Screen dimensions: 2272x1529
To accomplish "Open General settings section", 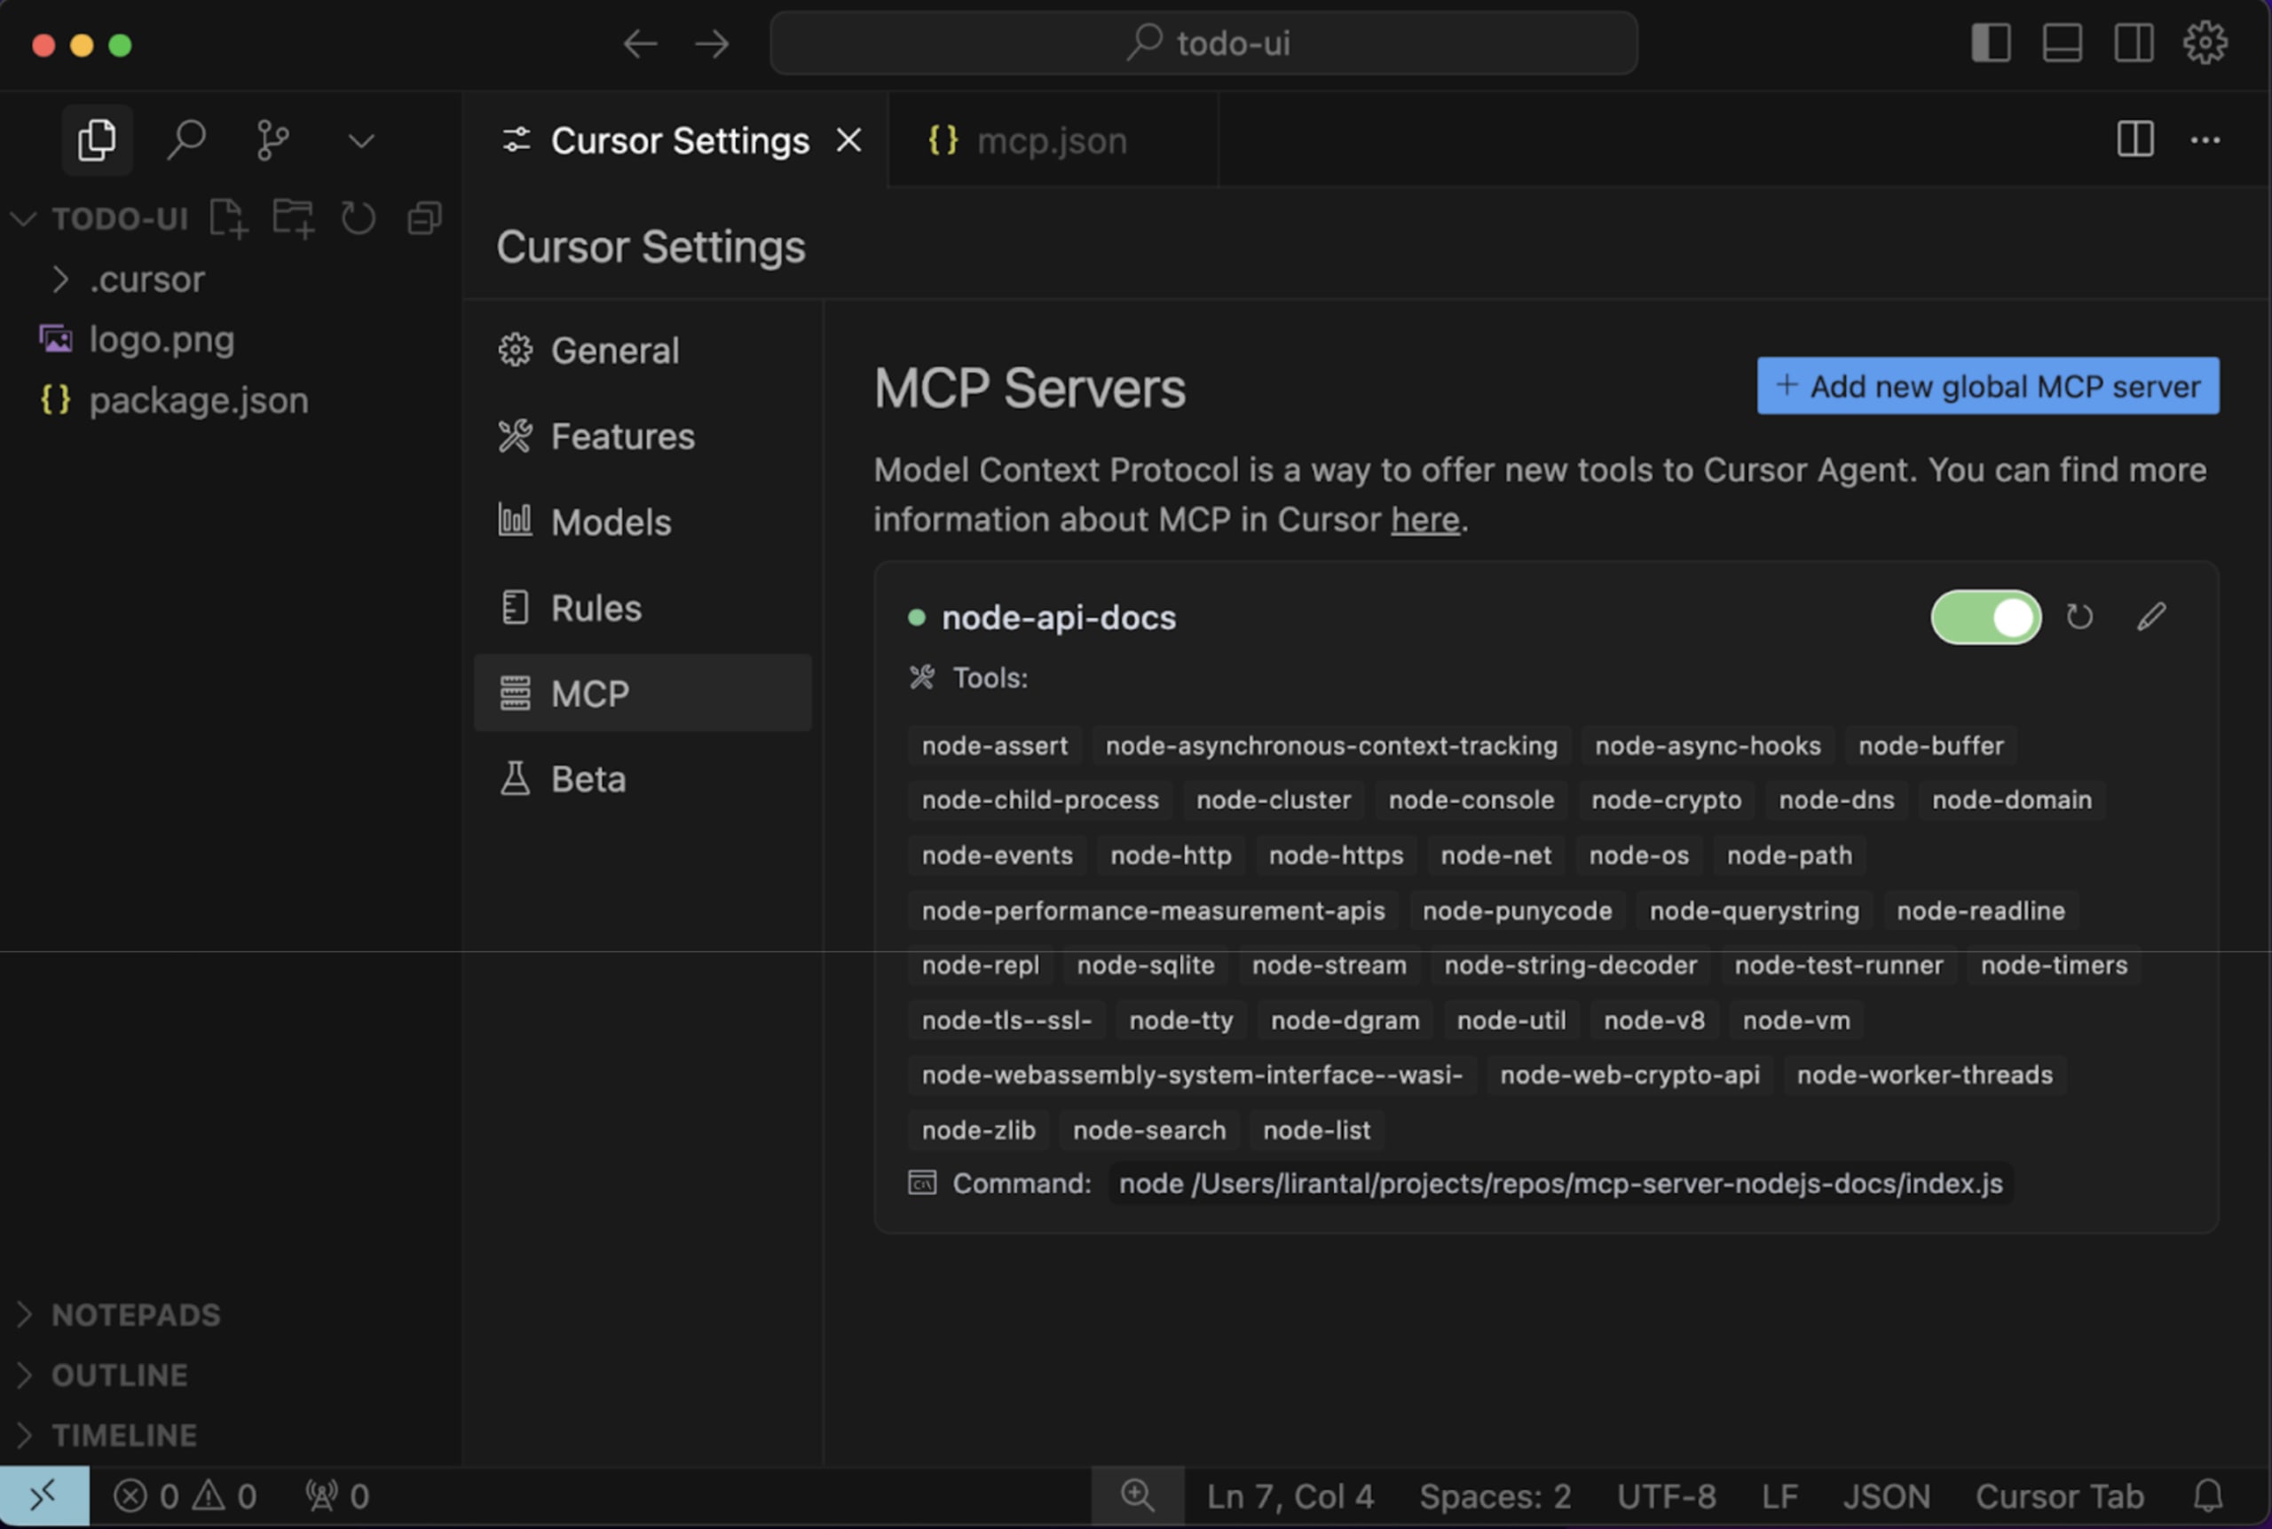I will 643,350.
